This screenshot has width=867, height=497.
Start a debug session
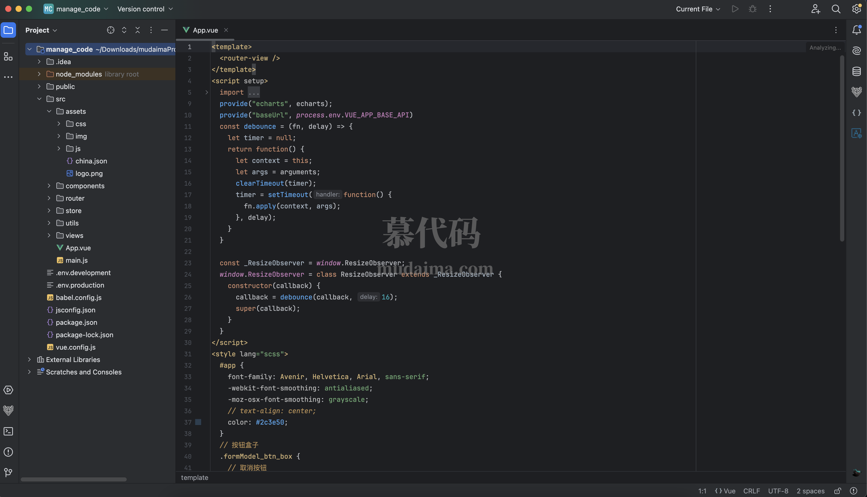(x=753, y=9)
